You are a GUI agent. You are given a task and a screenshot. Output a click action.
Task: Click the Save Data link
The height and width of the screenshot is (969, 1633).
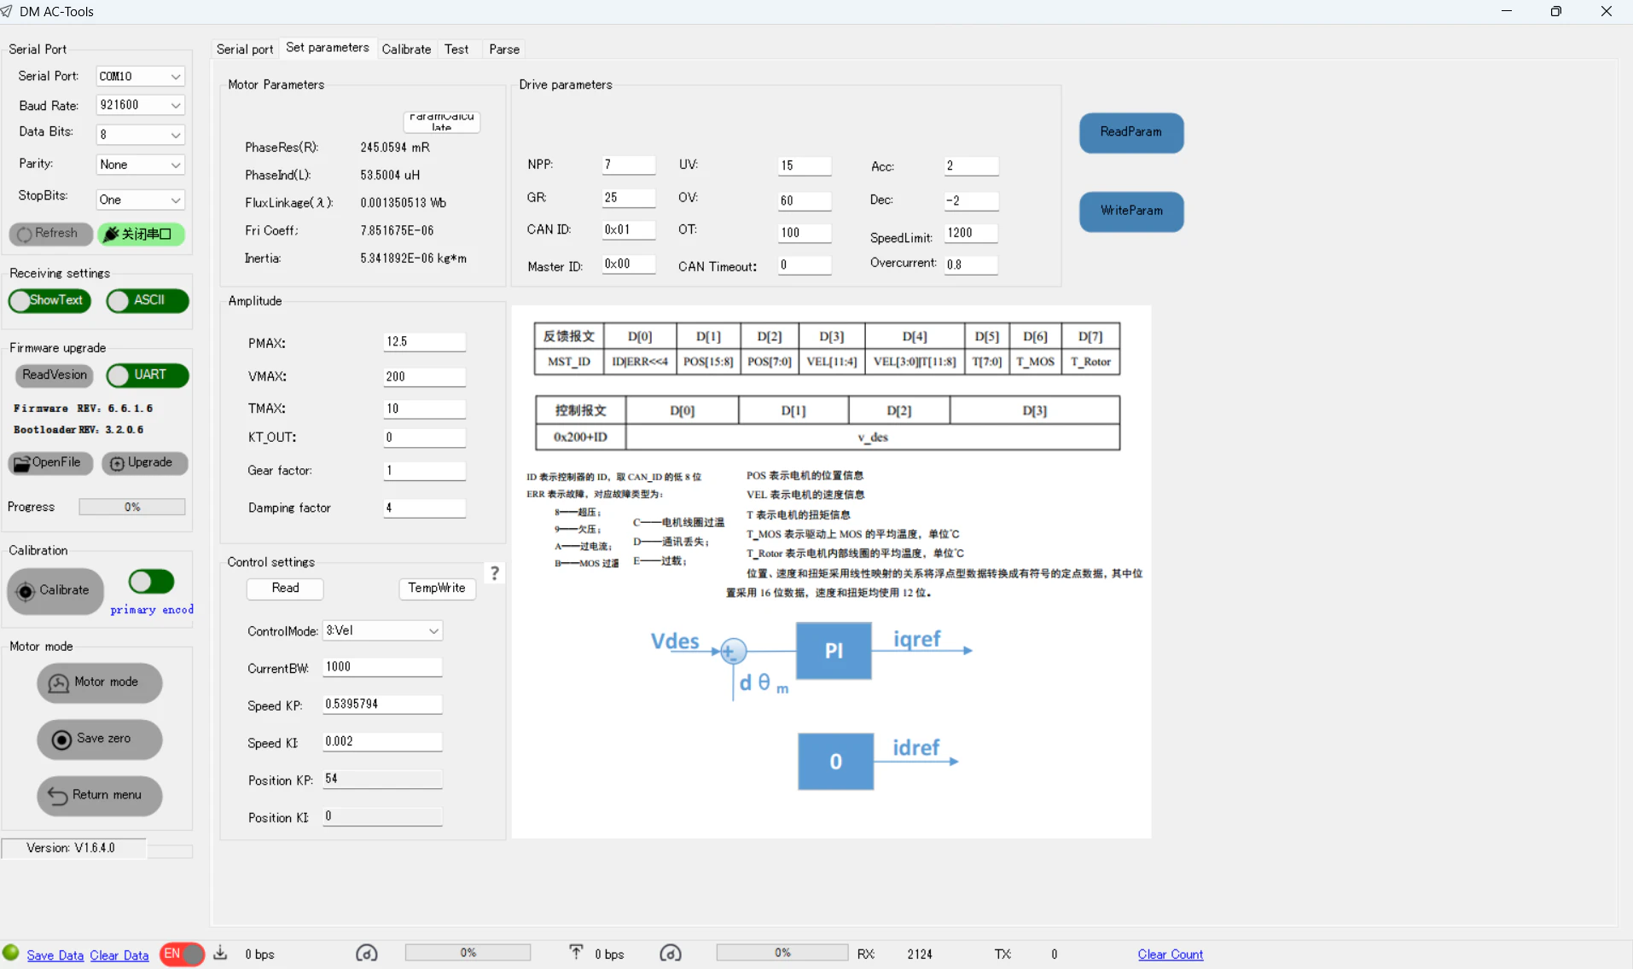click(x=55, y=955)
